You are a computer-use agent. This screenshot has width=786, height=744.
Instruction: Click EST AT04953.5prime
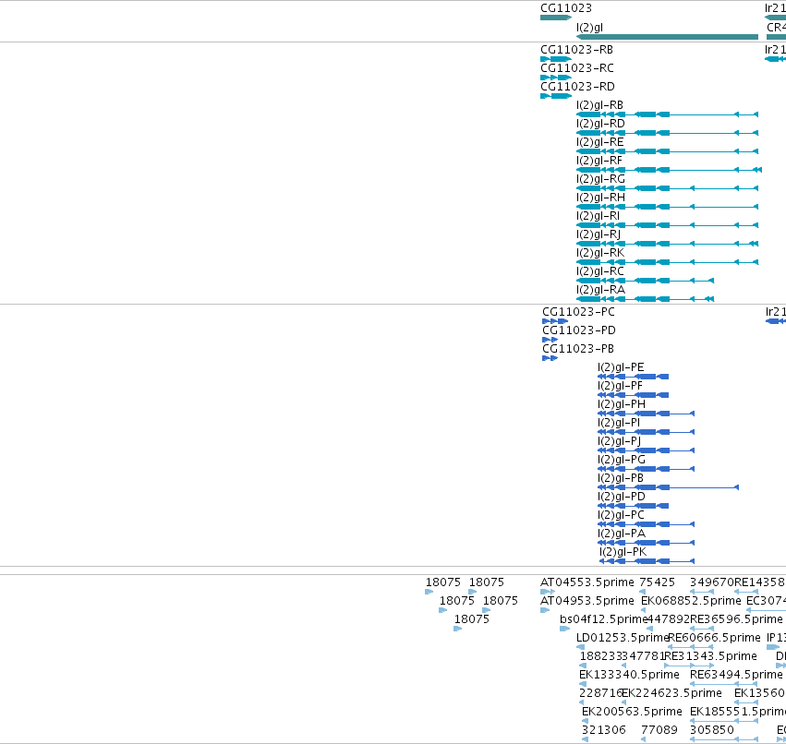(x=545, y=610)
